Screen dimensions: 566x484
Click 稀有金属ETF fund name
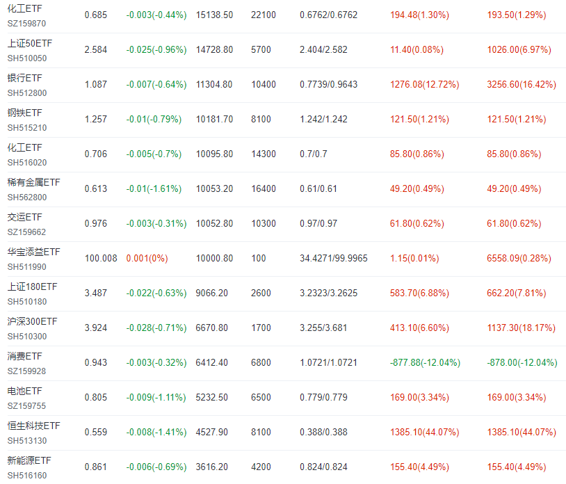click(x=33, y=182)
